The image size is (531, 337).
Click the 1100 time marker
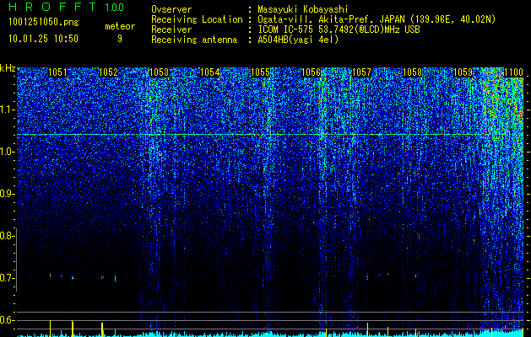513,72
